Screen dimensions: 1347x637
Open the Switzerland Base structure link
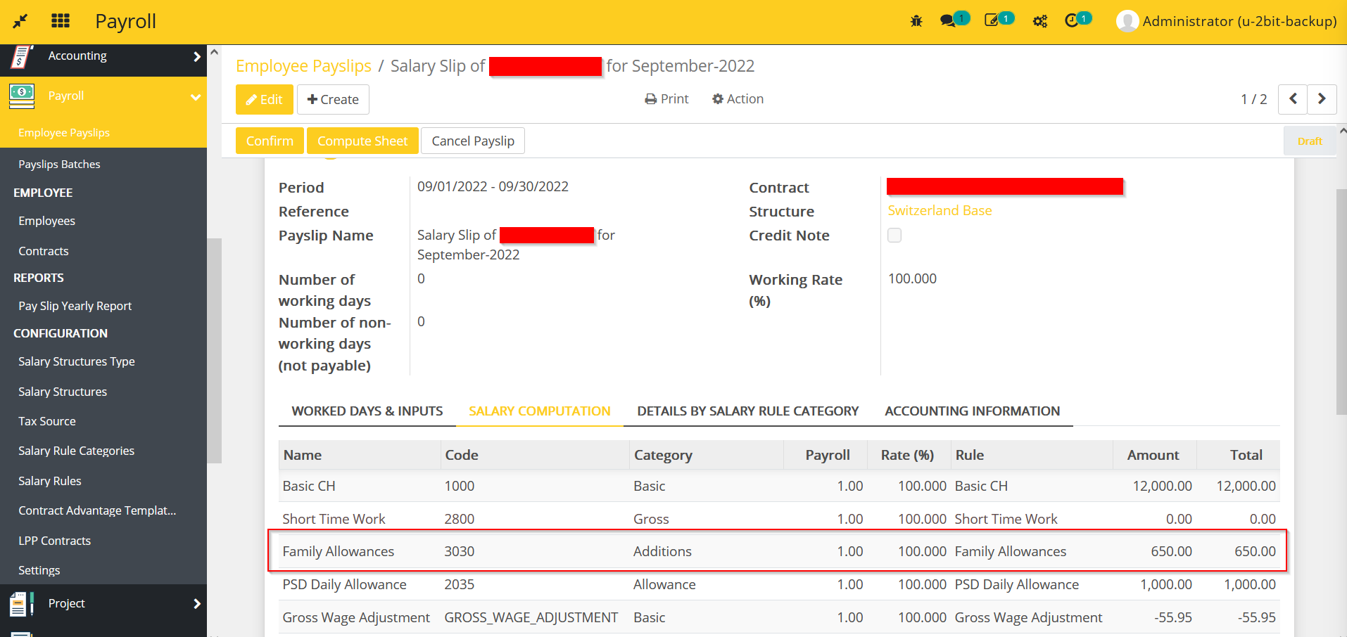tap(940, 210)
